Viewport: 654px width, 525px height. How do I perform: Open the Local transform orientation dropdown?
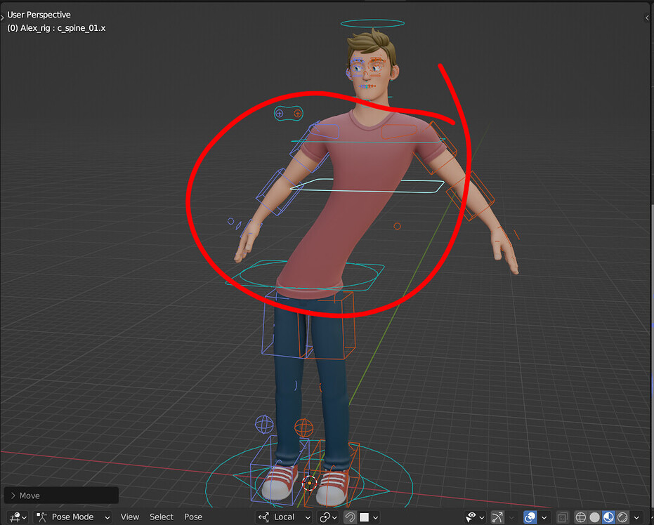pyautogui.click(x=284, y=517)
